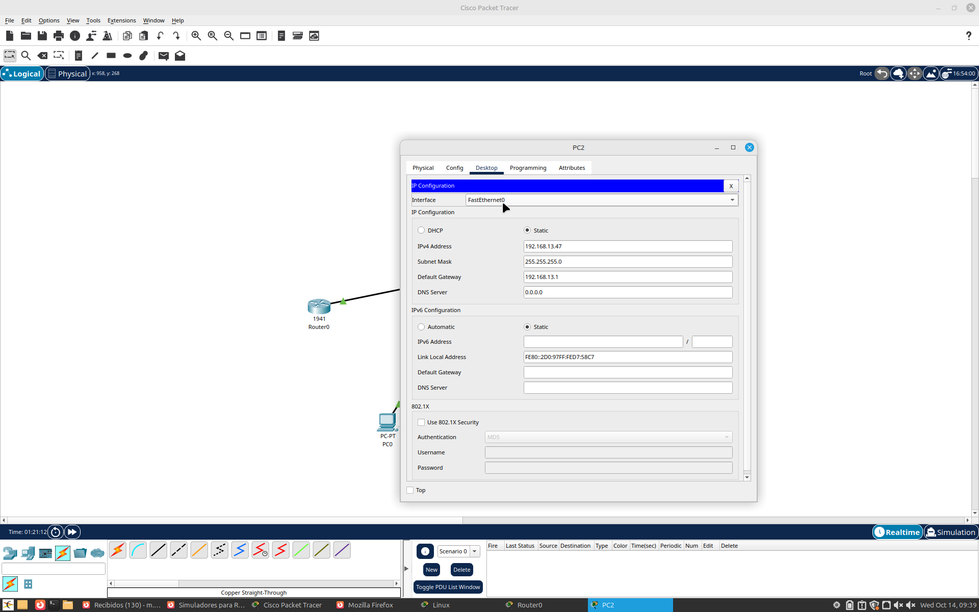Save the project using the floppy icon
Image resolution: width=979 pixels, height=612 pixels.
[42, 36]
